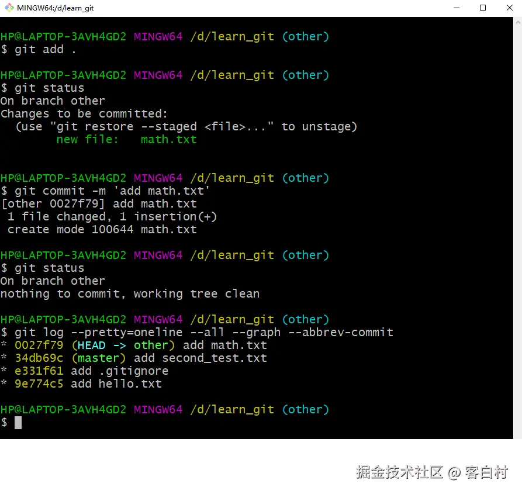This screenshot has height=494, width=522.
Task: Maximize the terminal window
Action: click(483, 8)
